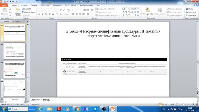Click the Undo arrow in quick access toolbar
This screenshot has width=199, height=112.
(x=8, y=2)
